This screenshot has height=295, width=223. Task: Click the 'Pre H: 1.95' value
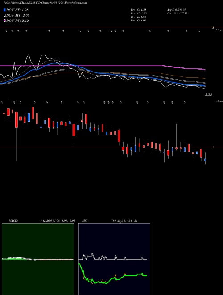tap(139, 13)
